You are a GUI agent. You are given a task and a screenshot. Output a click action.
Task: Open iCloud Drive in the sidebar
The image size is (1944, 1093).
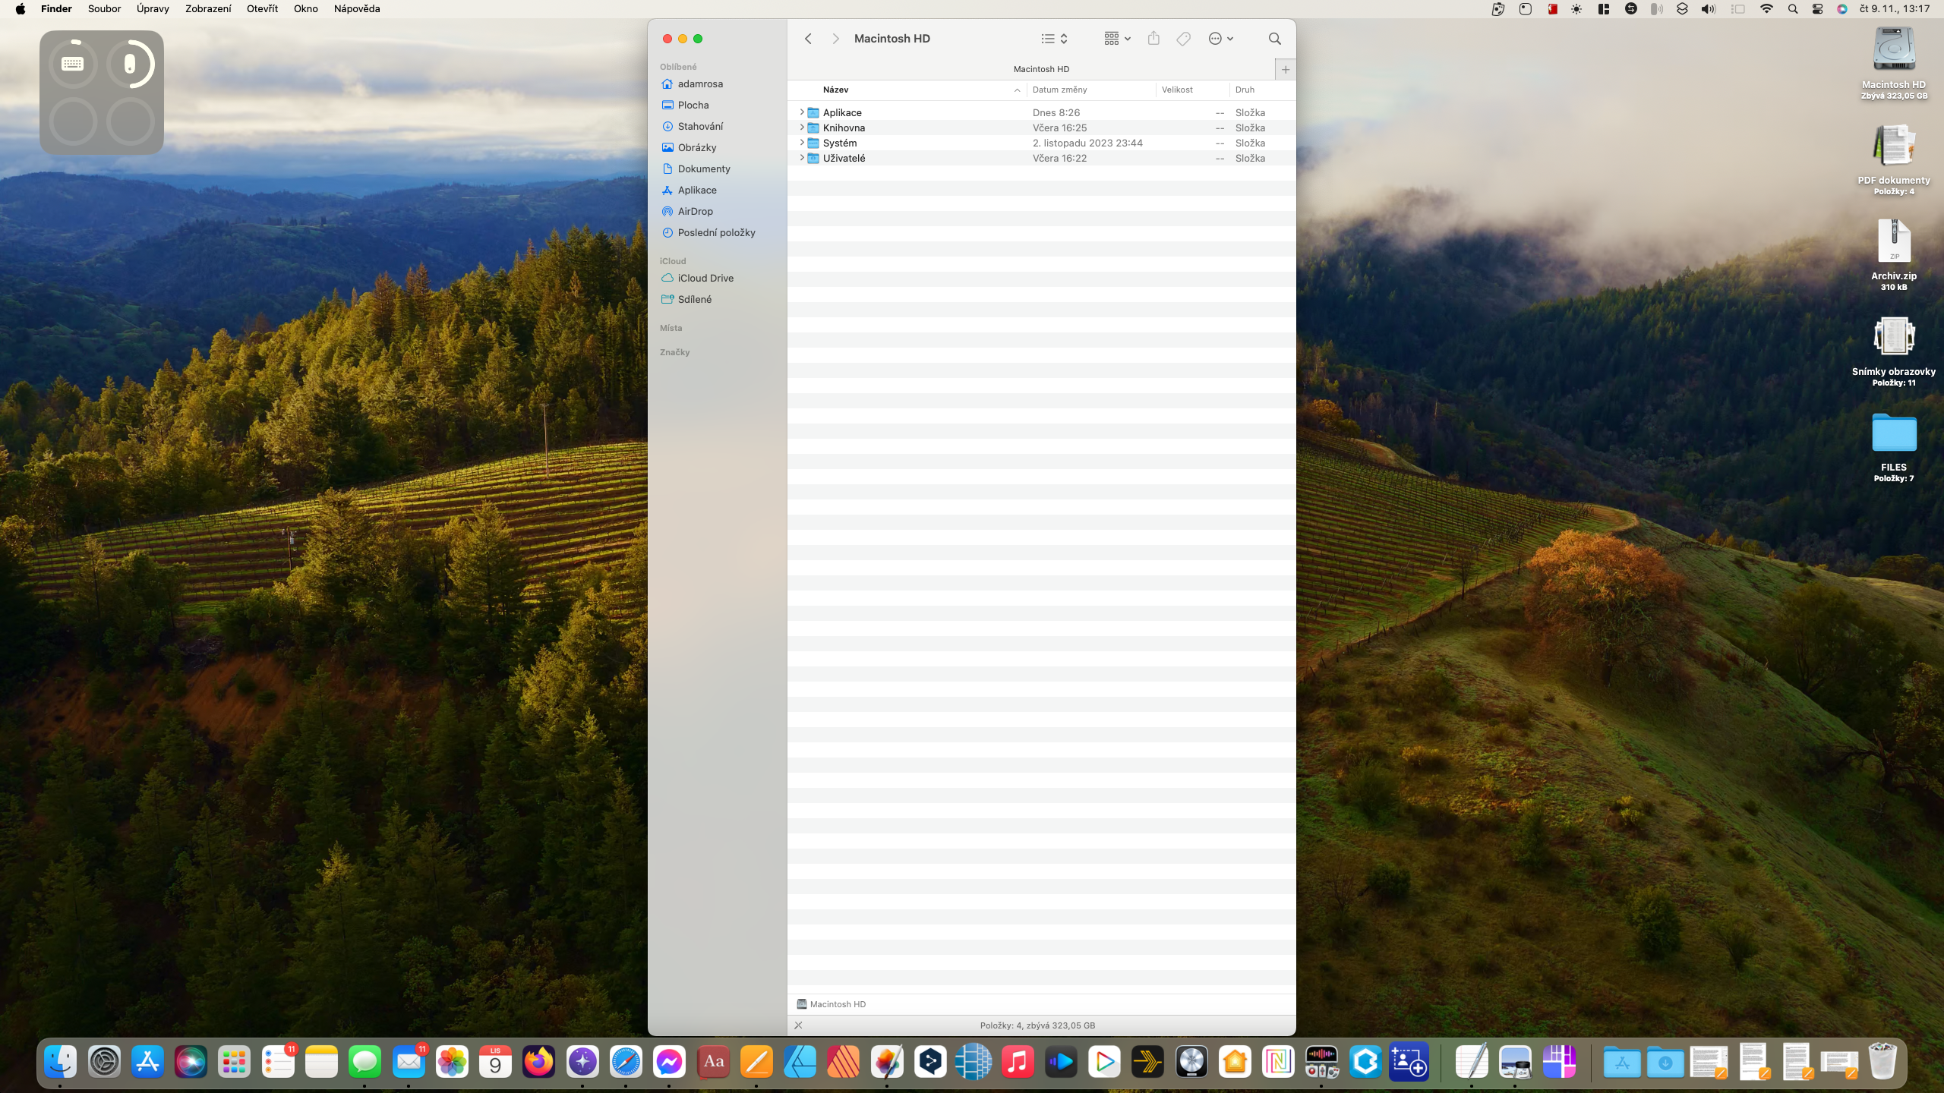coord(705,278)
